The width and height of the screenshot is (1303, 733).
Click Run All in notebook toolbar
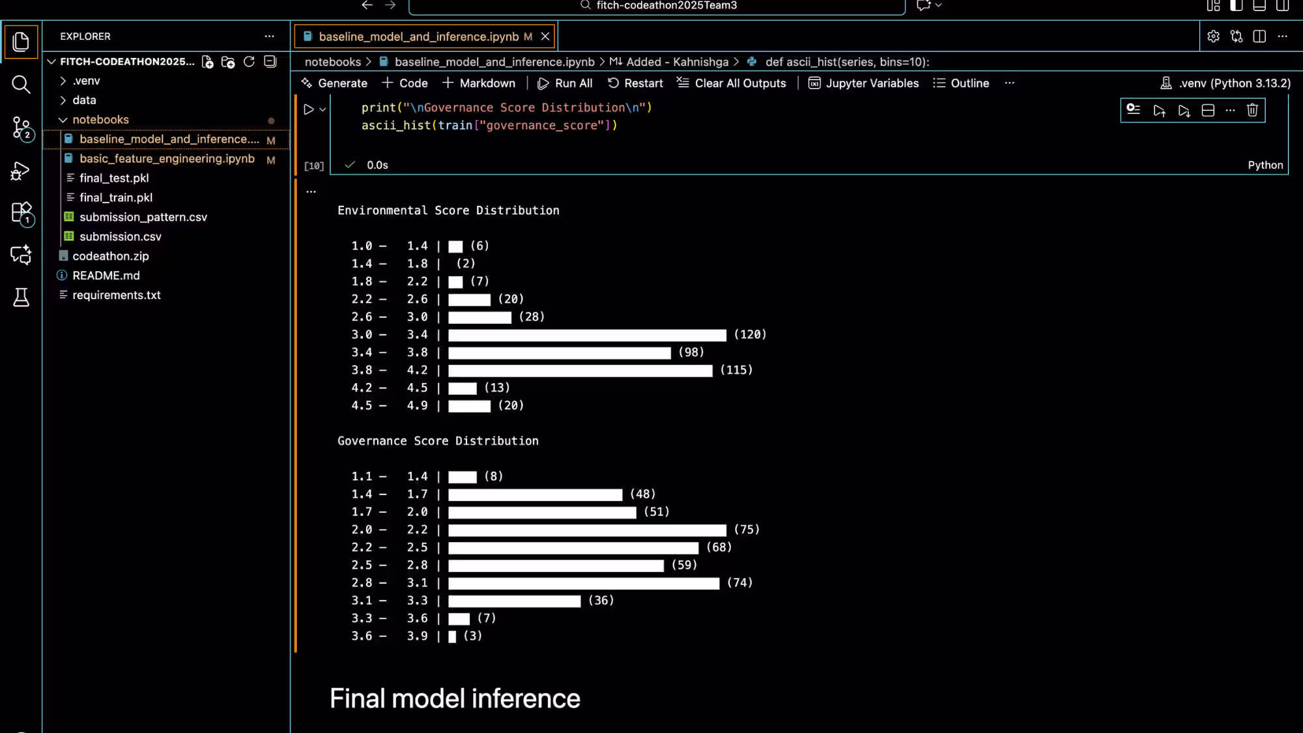(565, 83)
